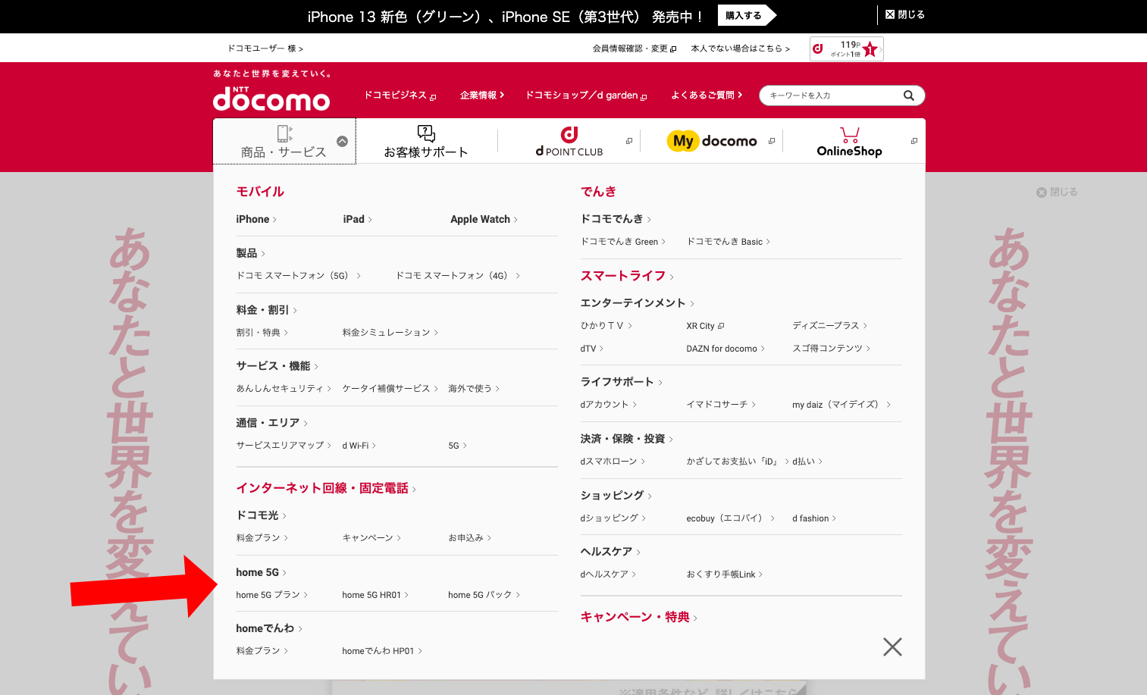Open My docomo from the navigation
Viewport: 1147px width, 695px height.
(x=713, y=141)
